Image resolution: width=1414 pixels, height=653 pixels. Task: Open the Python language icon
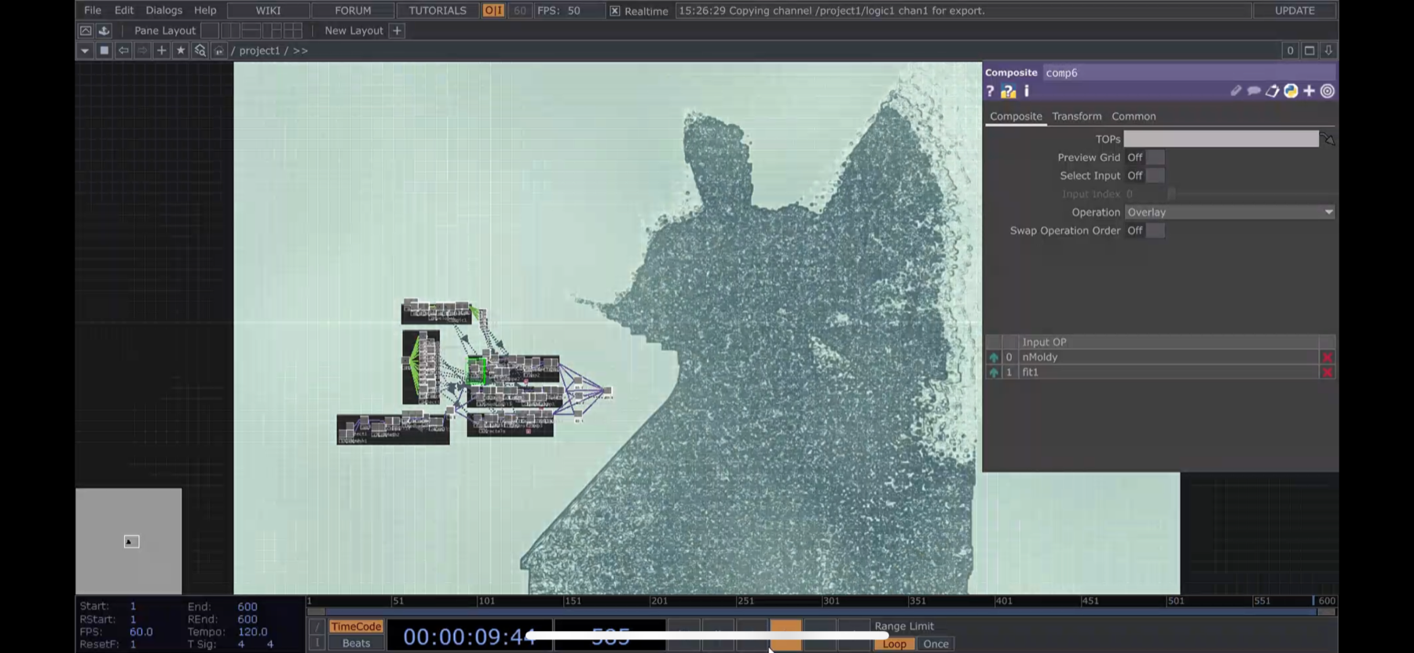pyautogui.click(x=1291, y=91)
